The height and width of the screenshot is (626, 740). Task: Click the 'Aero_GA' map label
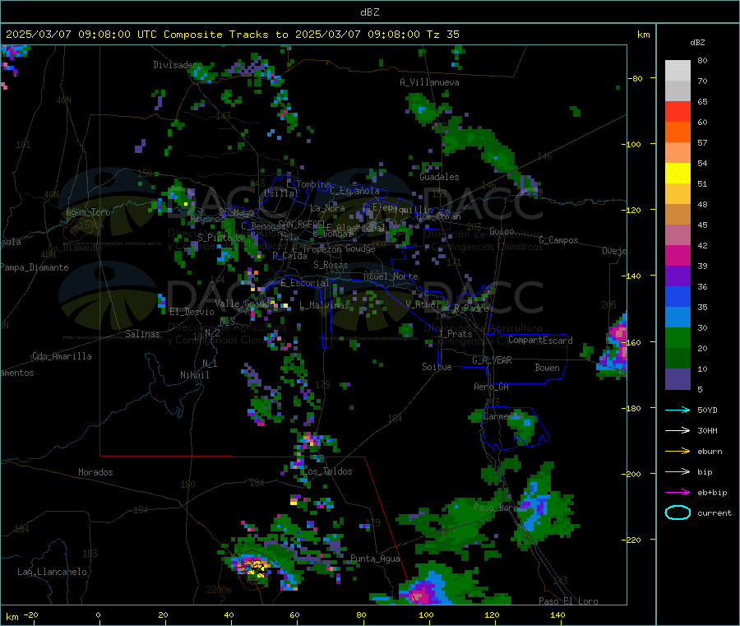pos(491,387)
